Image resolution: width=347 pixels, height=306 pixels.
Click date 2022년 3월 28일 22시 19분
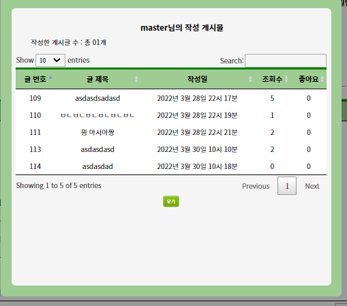[197, 115]
